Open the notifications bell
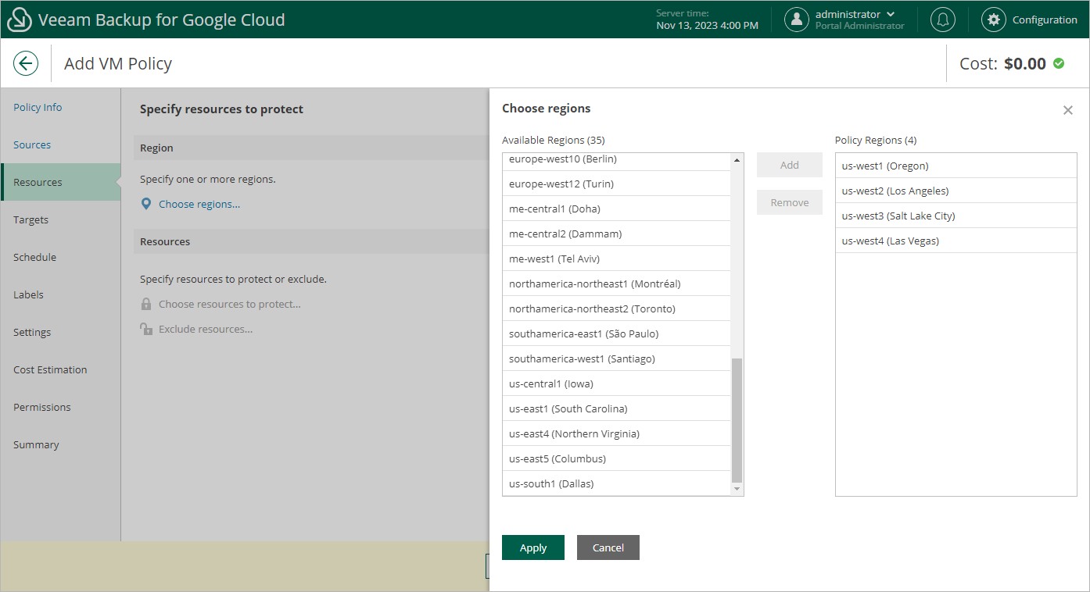Viewport: 1090px width, 592px height. (x=943, y=20)
